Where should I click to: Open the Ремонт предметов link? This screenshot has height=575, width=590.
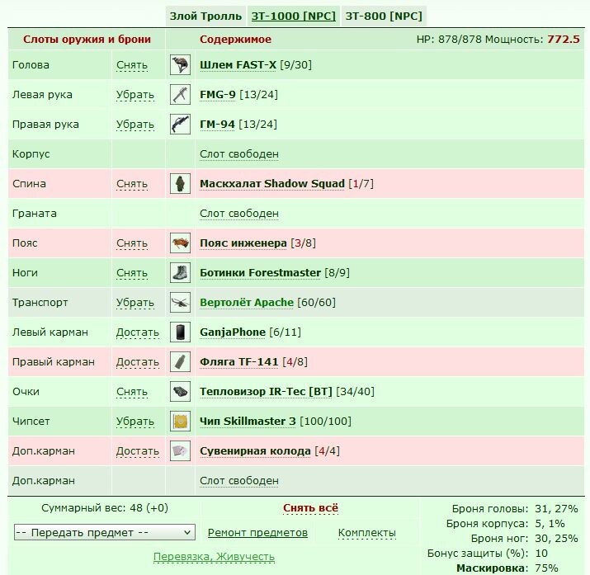pyautogui.click(x=257, y=533)
